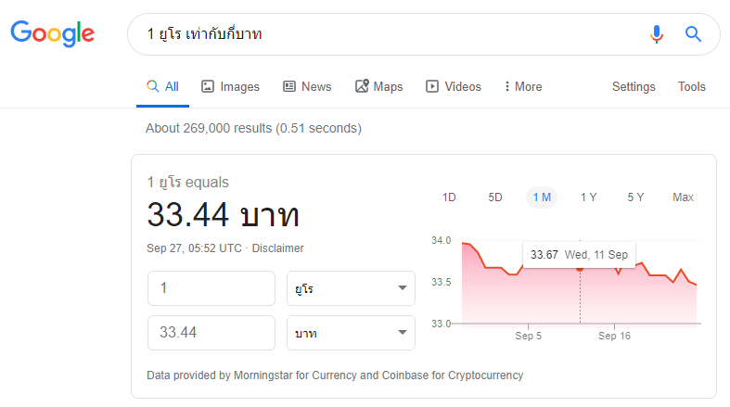This screenshot has height=407, width=730.
Task: Open the Disclaimer link
Action: point(278,248)
